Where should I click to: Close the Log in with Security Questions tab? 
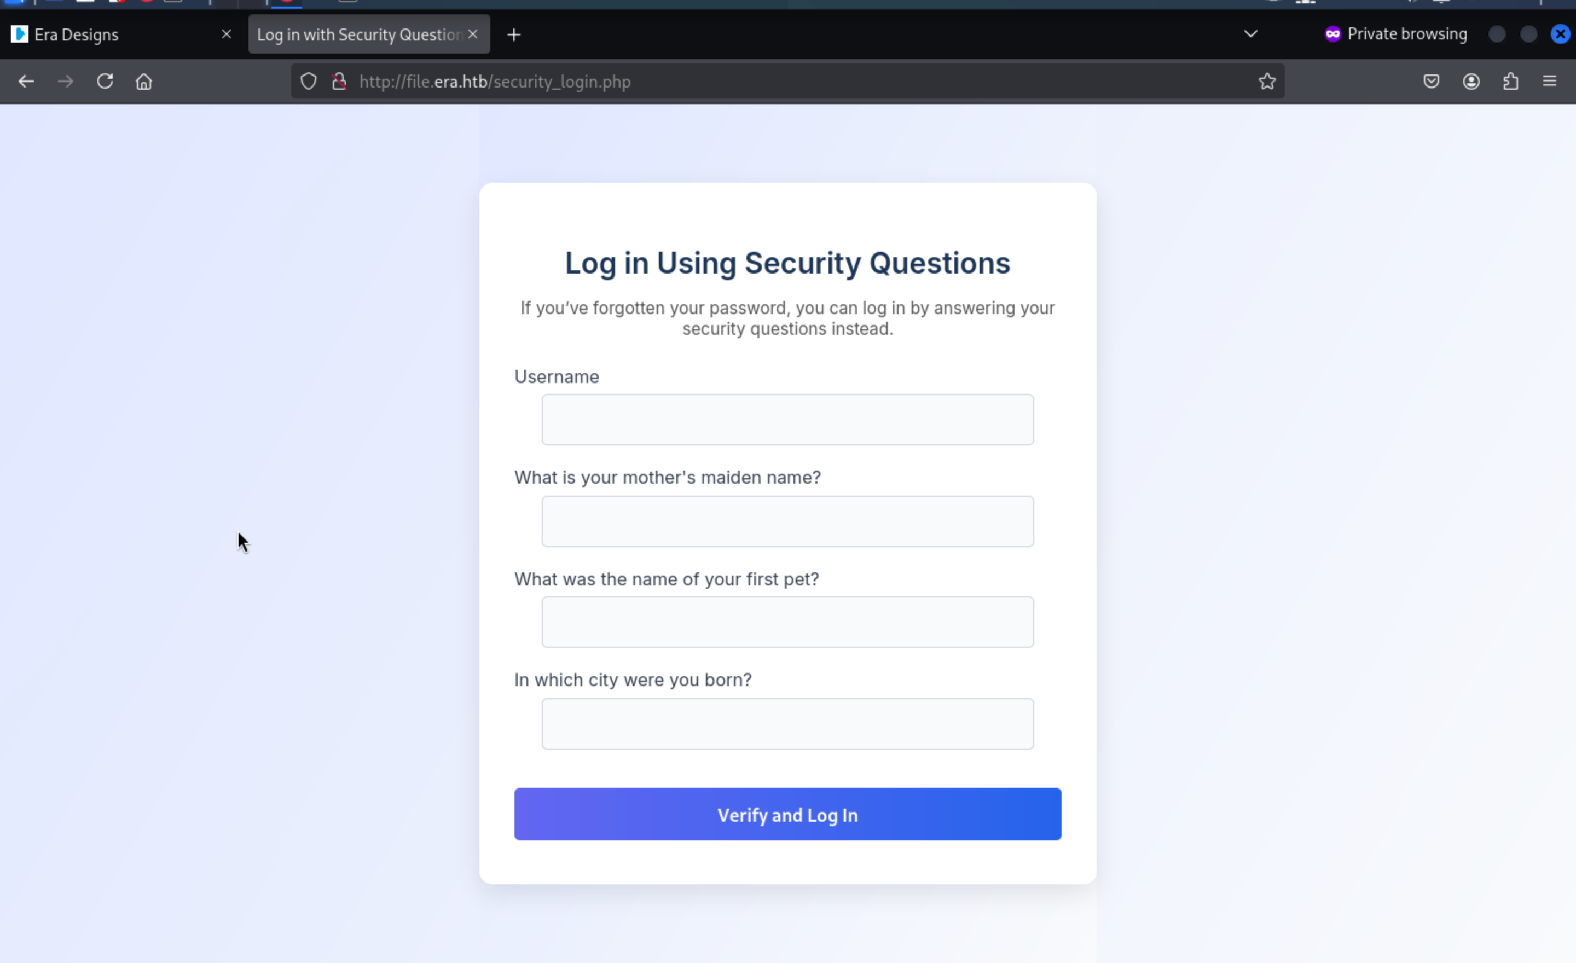[473, 34]
